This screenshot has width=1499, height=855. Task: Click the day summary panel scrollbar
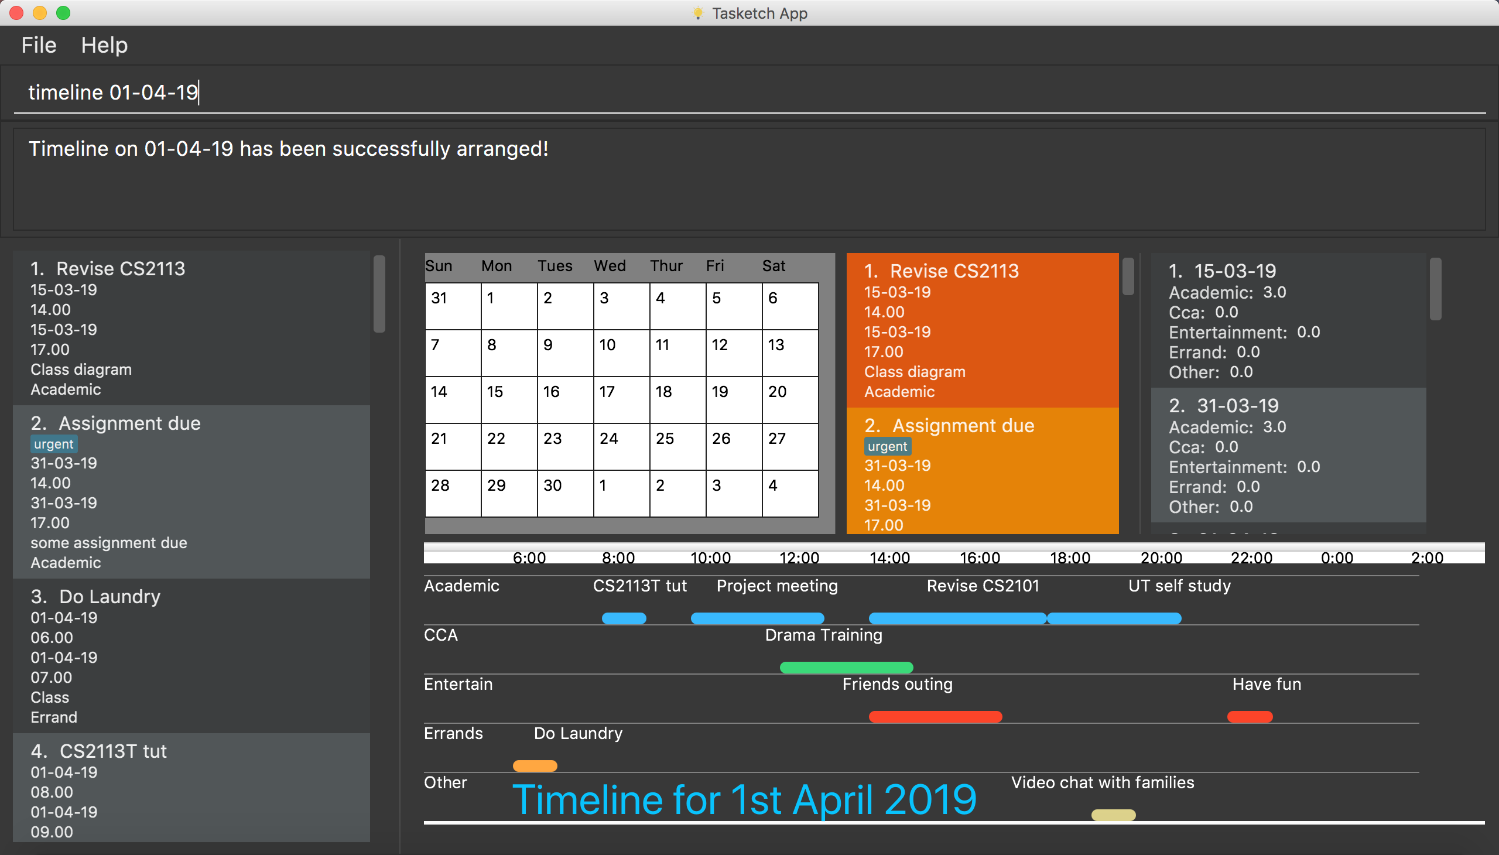pos(1436,289)
